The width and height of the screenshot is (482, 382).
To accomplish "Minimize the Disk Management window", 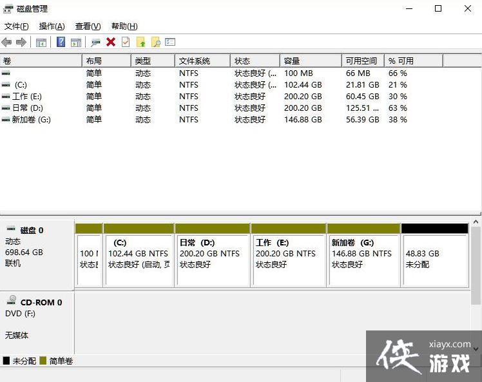I will point(409,8).
